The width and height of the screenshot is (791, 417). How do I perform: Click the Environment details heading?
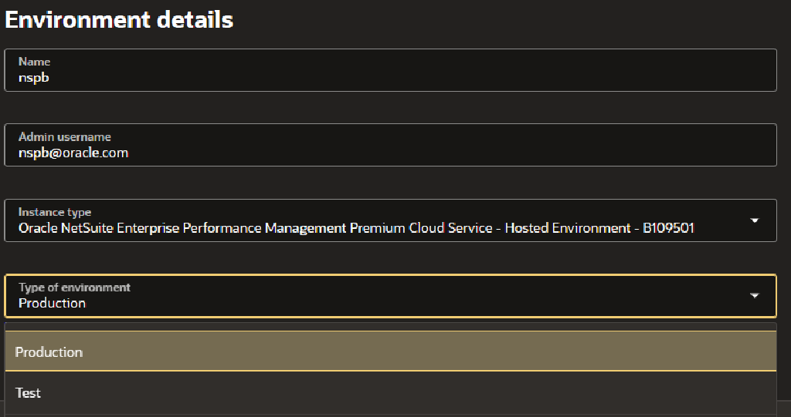(x=119, y=20)
